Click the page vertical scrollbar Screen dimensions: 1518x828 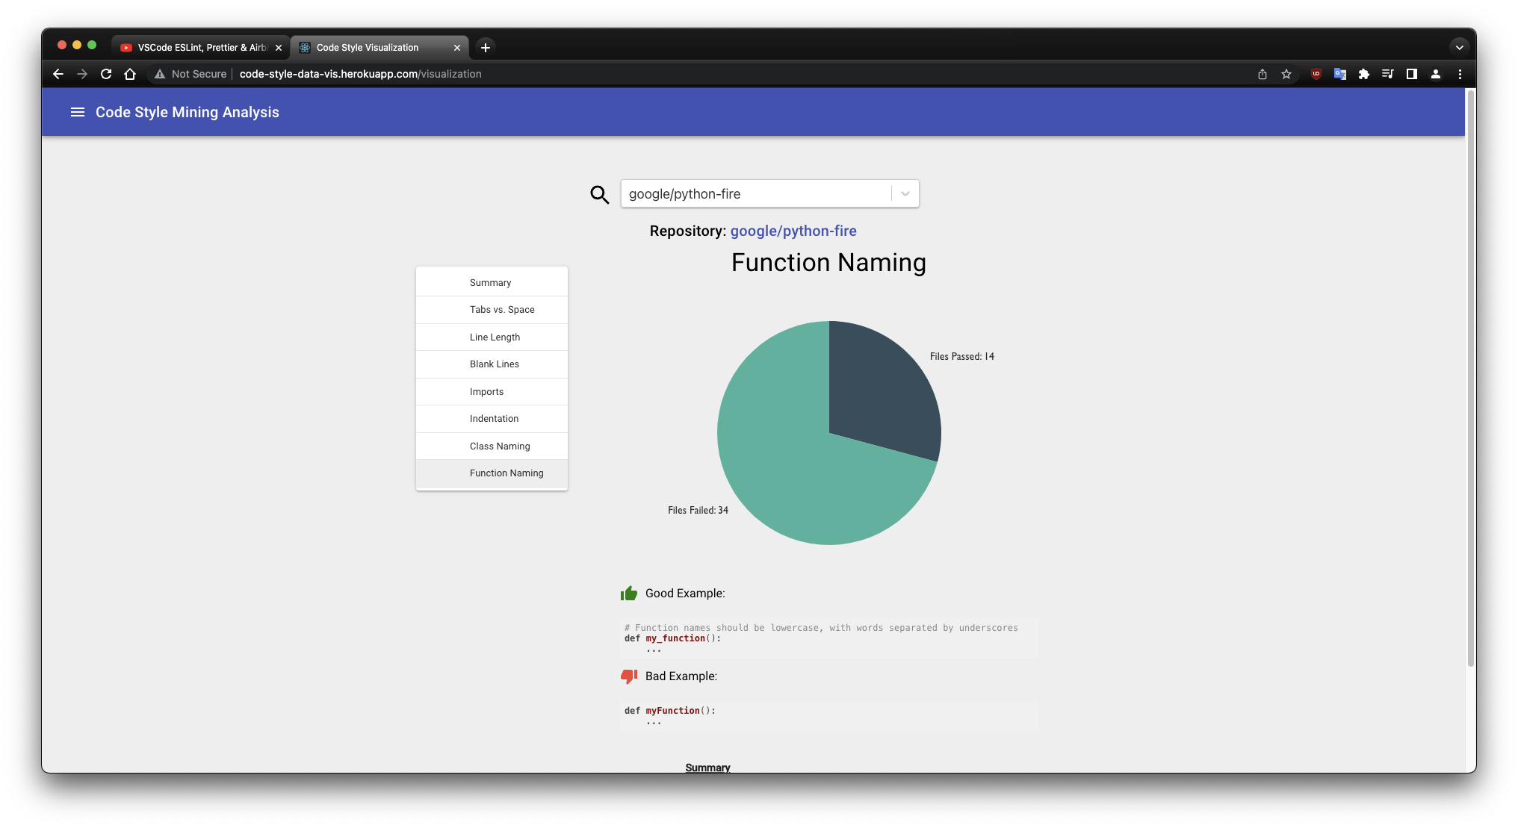(x=1470, y=373)
